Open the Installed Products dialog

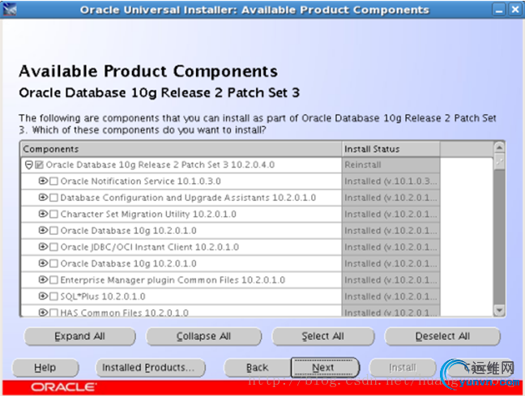[151, 368]
